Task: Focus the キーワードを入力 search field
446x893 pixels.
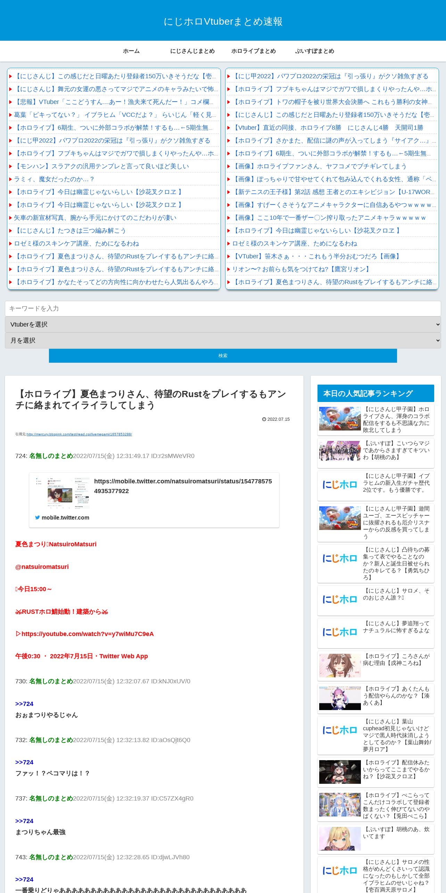Action: click(223, 308)
